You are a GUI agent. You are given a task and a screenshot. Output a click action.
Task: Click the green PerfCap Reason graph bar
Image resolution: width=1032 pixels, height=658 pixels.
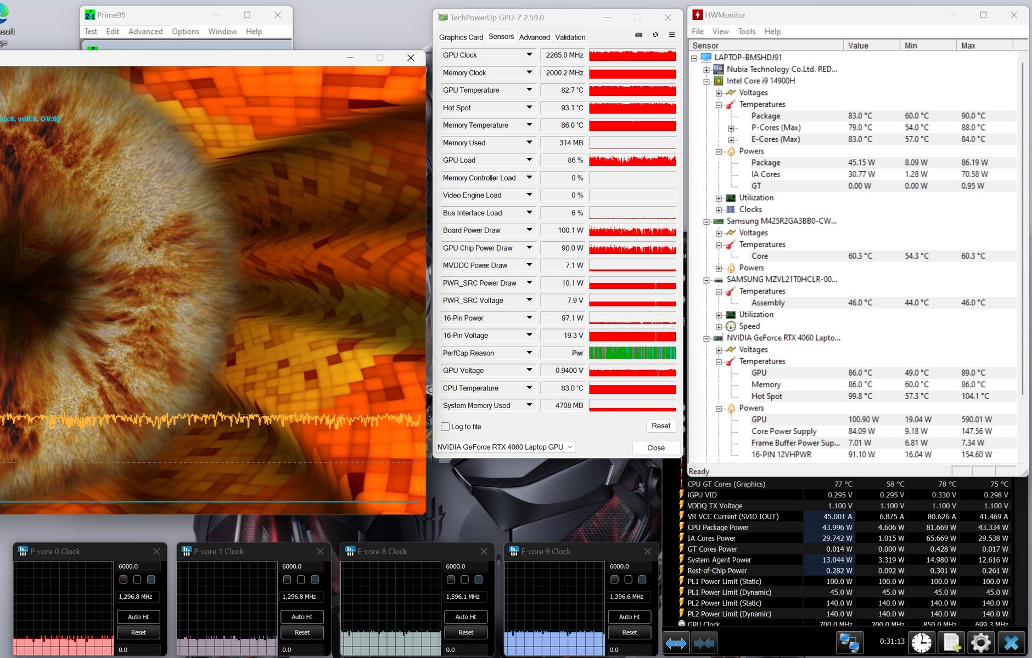pyautogui.click(x=632, y=353)
